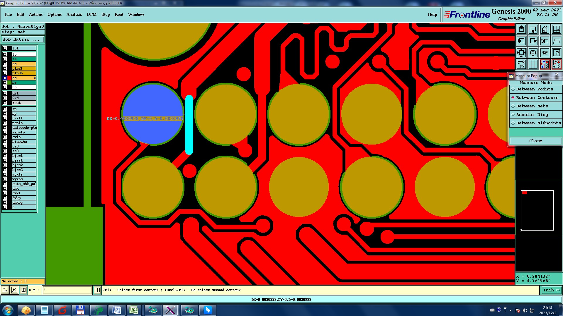Screen dimensions: 563x316
Task: Toggle visibility checkbox for layer drl
Action: (x=5, y=93)
